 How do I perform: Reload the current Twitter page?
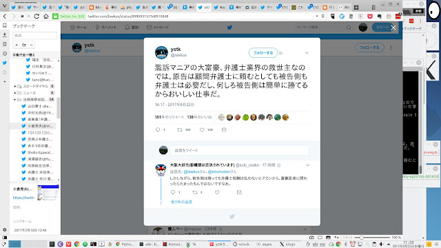(37, 17)
